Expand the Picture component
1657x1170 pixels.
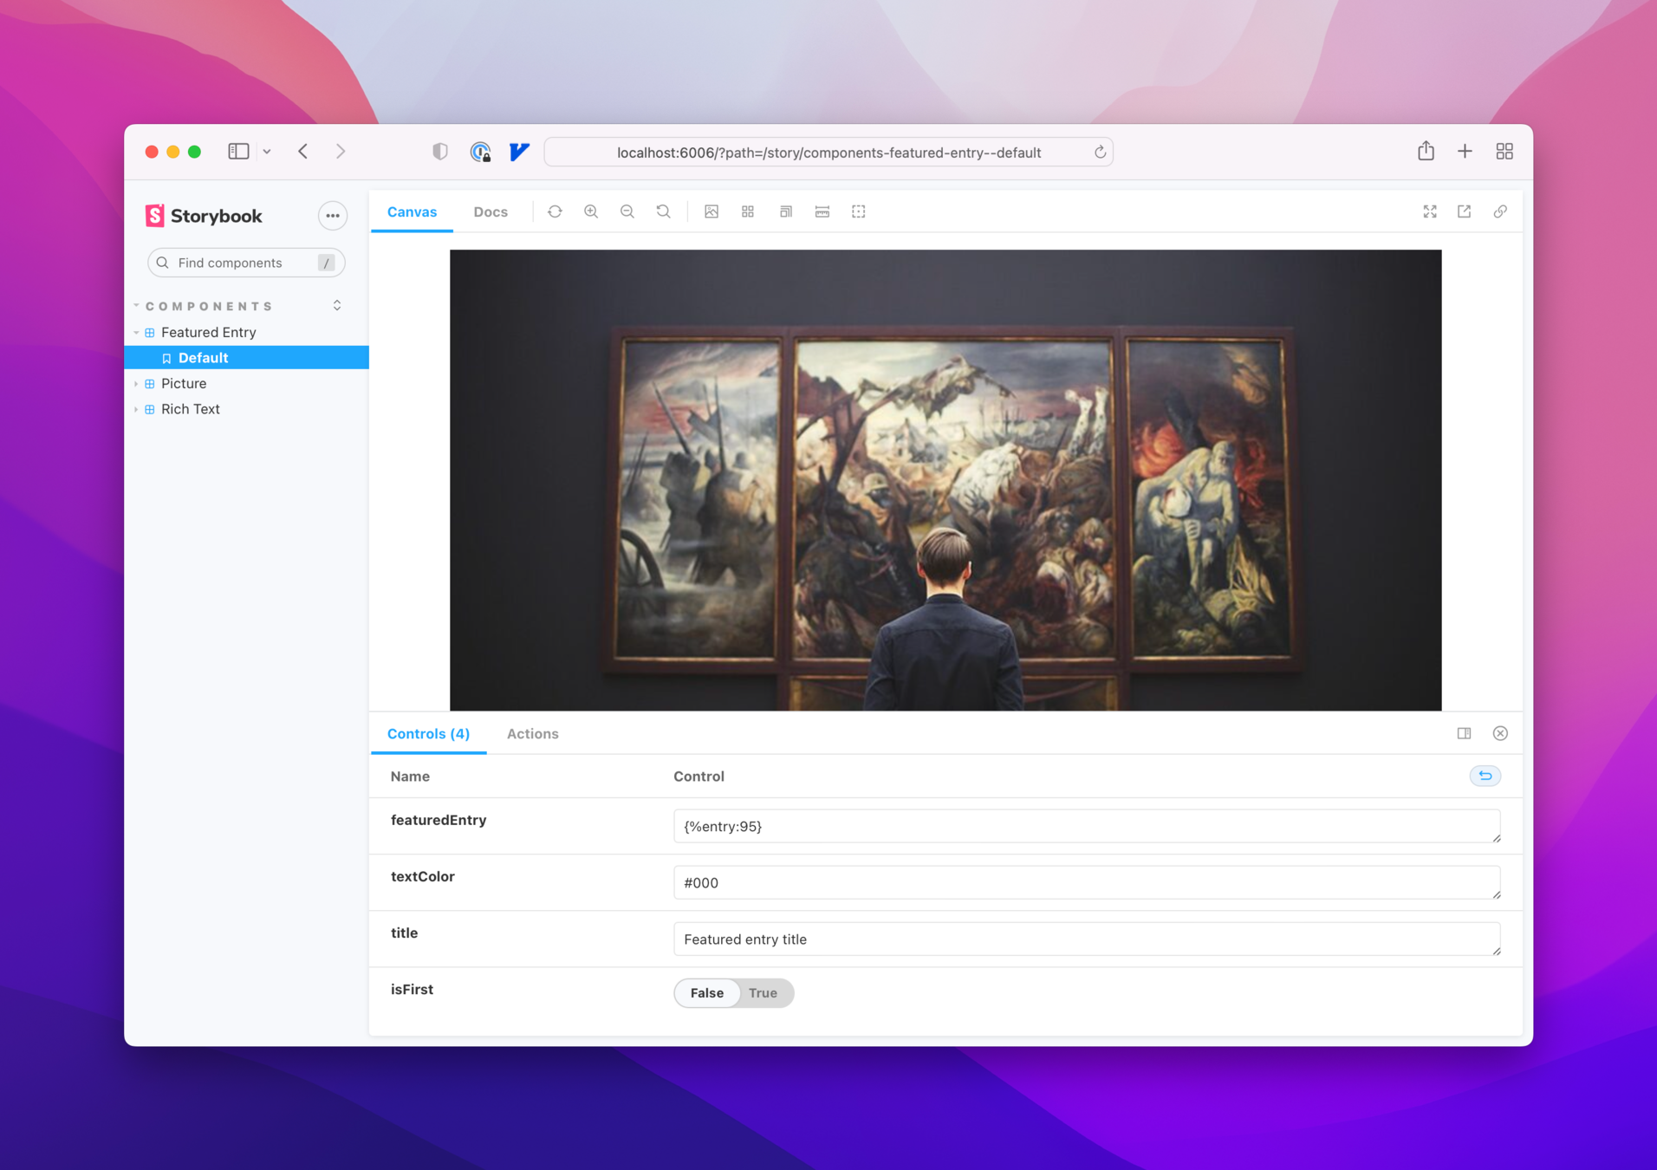pos(184,383)
